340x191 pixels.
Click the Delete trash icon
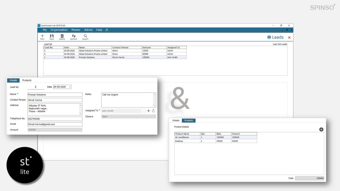point(62,36)
